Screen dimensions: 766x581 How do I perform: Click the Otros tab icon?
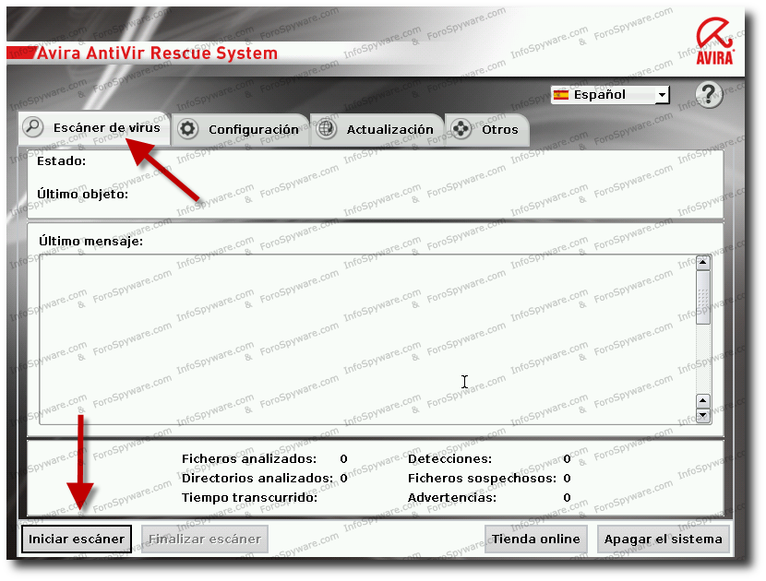coord(461,129)
